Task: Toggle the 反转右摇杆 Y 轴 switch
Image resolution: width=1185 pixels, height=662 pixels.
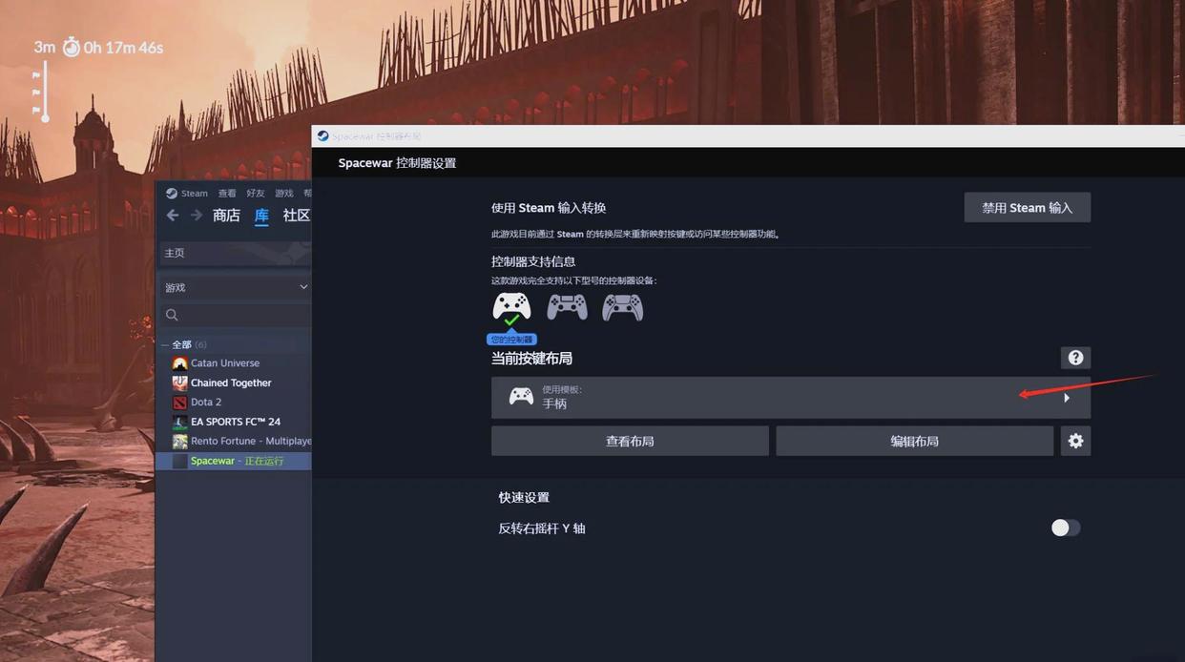Action: (1066, 528)
